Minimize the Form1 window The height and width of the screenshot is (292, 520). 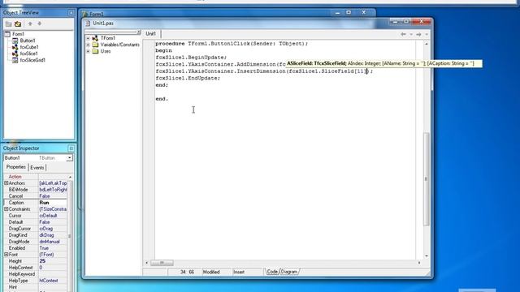pyautogui.click(x=338, y=13)
